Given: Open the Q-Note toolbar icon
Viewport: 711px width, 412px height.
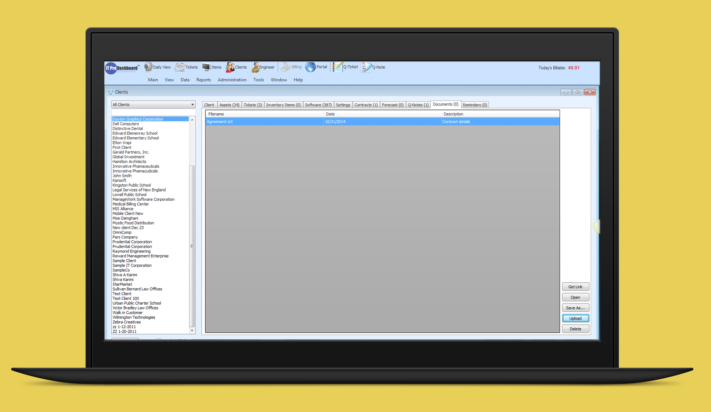Looking at the screenshot, I should pos(366,67).
